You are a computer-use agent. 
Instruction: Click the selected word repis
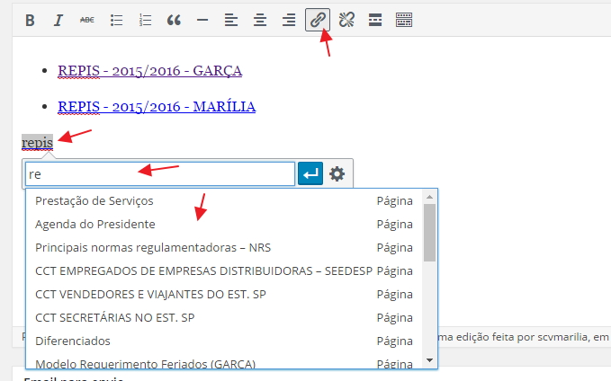(x=37, y=143)
